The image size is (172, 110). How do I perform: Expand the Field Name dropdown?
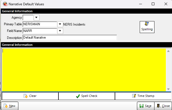point(60,31)
